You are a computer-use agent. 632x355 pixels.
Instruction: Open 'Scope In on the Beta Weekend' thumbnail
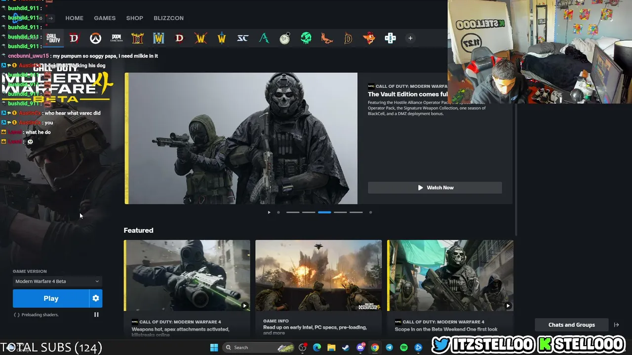(450, 276)
